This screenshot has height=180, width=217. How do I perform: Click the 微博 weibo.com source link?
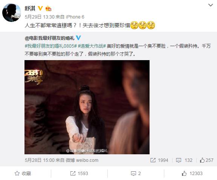click(x=82, y=160)
